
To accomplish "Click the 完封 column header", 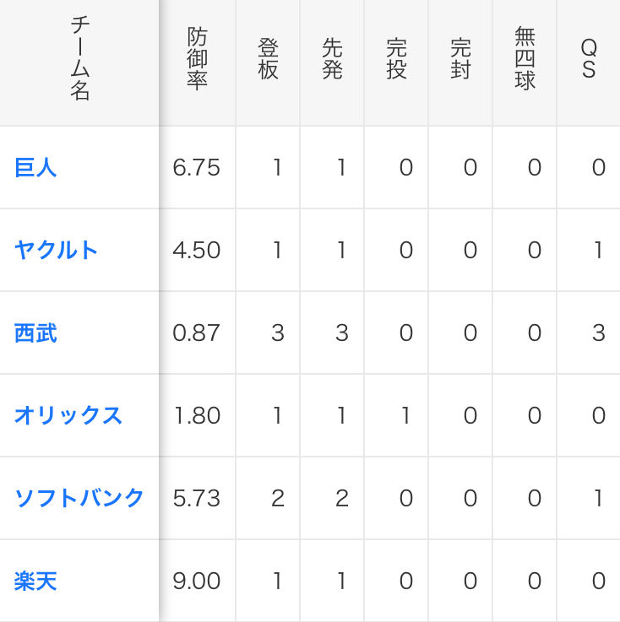I will [461, 58].
